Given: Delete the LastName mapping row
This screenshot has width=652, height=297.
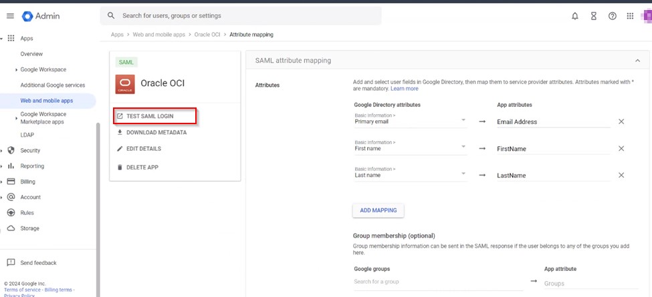Looking at the screenshot, I should 621,175.
